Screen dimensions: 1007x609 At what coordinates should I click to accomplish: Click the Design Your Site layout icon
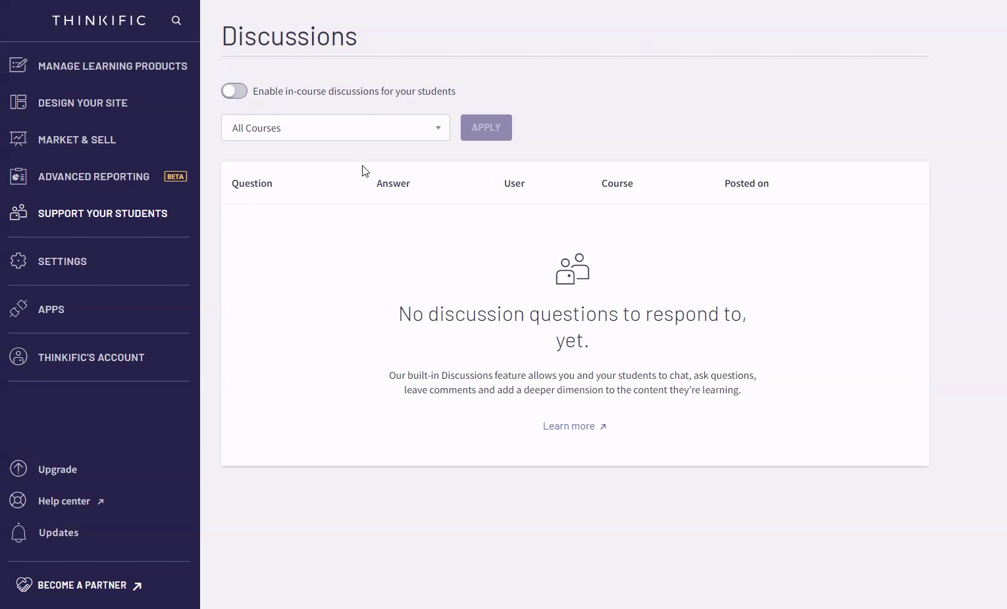(x=18, y=102)
